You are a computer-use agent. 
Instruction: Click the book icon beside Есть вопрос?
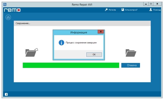point(123,10)
